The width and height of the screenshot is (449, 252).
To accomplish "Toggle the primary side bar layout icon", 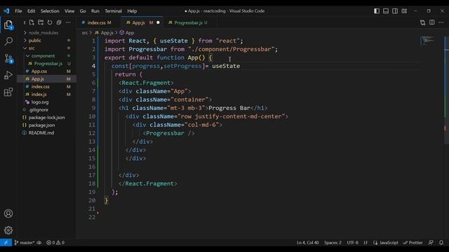I will click(x=377, y=11).
